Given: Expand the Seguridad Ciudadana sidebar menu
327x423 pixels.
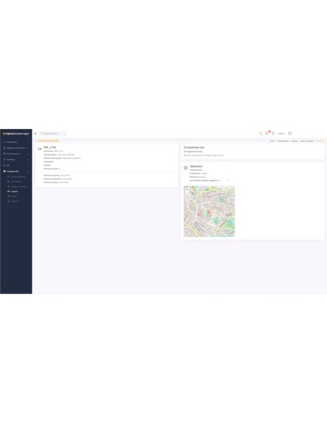Looking at the screenshot, I should [x=16, y=148].
